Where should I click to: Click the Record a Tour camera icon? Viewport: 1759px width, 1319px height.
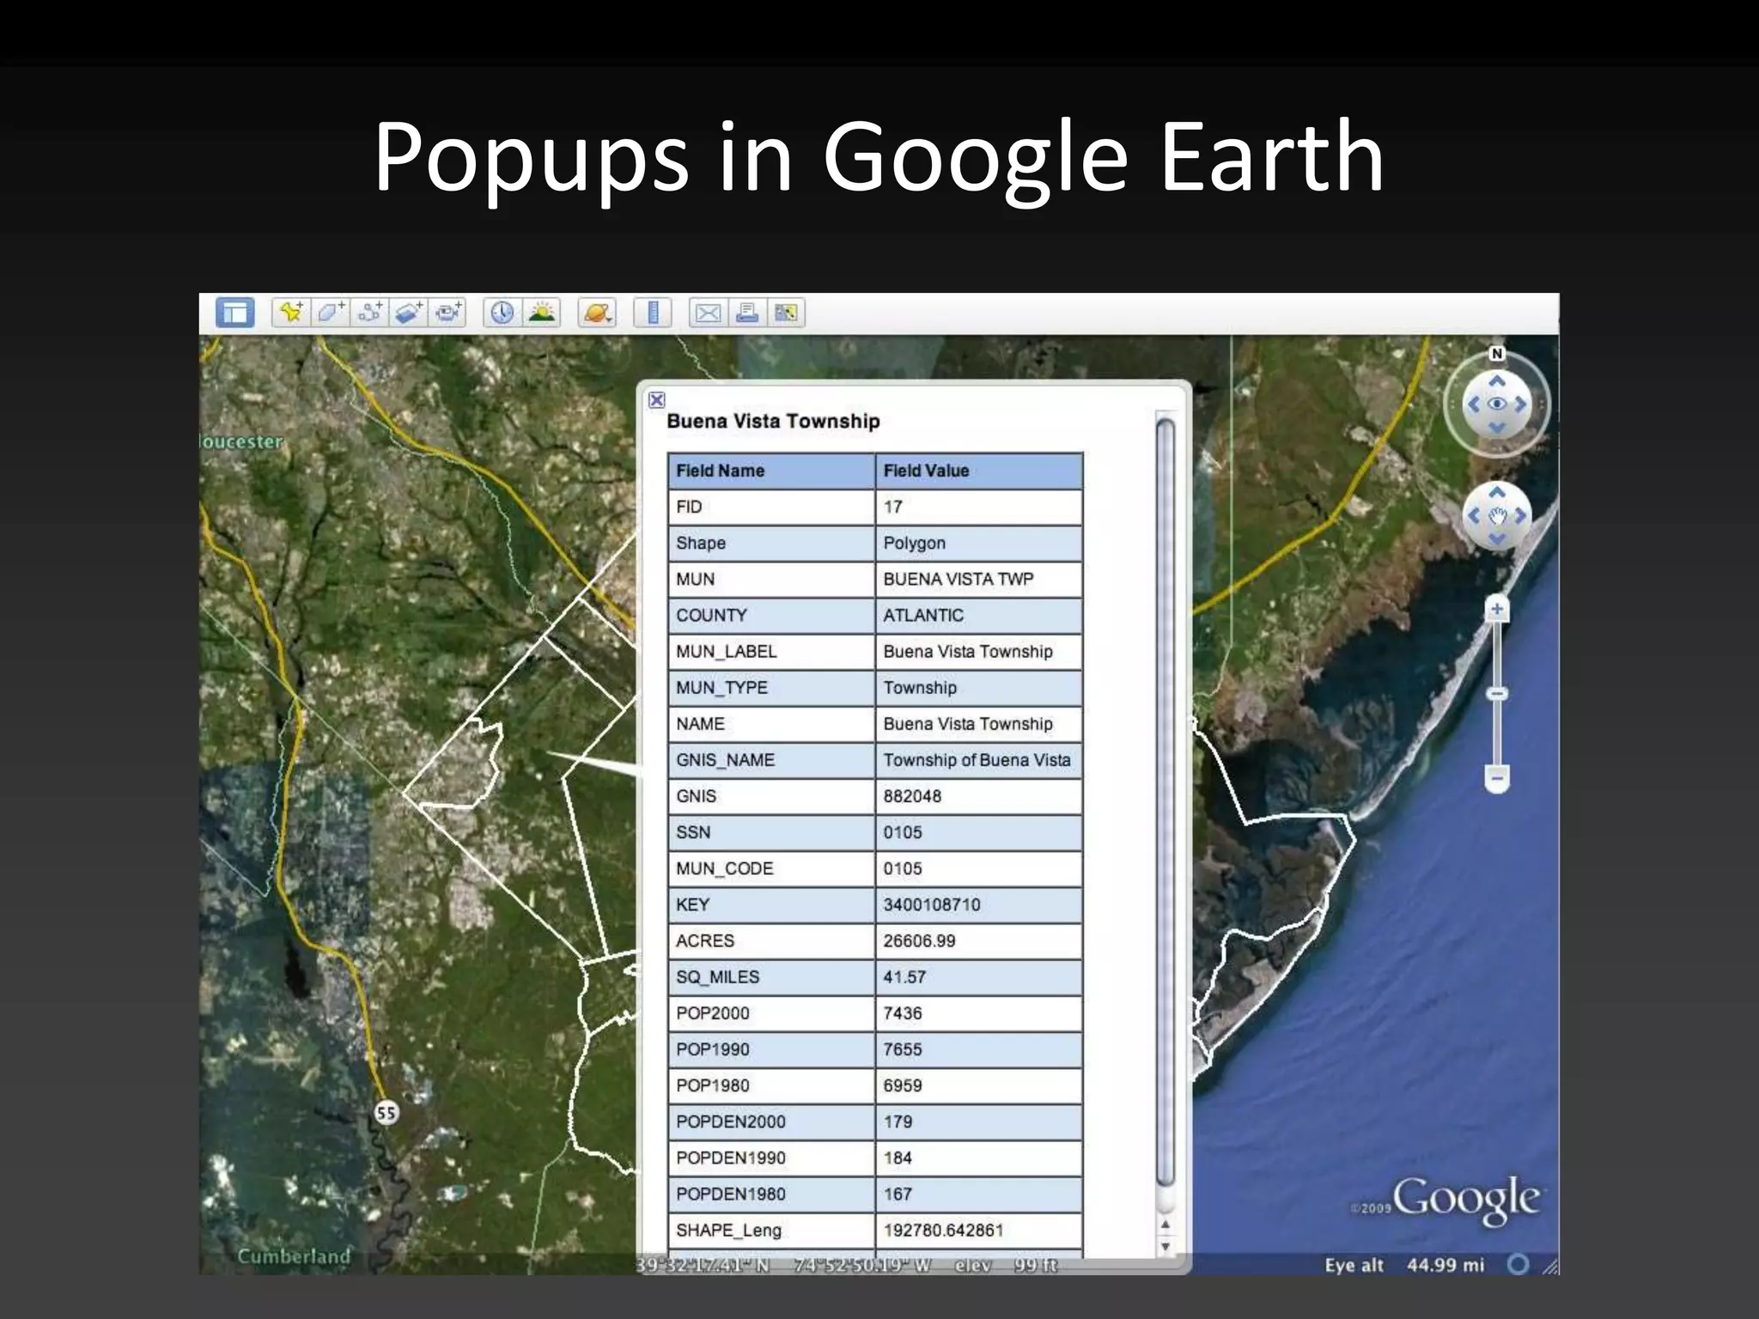pyautogui.click(x=447, y=313)
